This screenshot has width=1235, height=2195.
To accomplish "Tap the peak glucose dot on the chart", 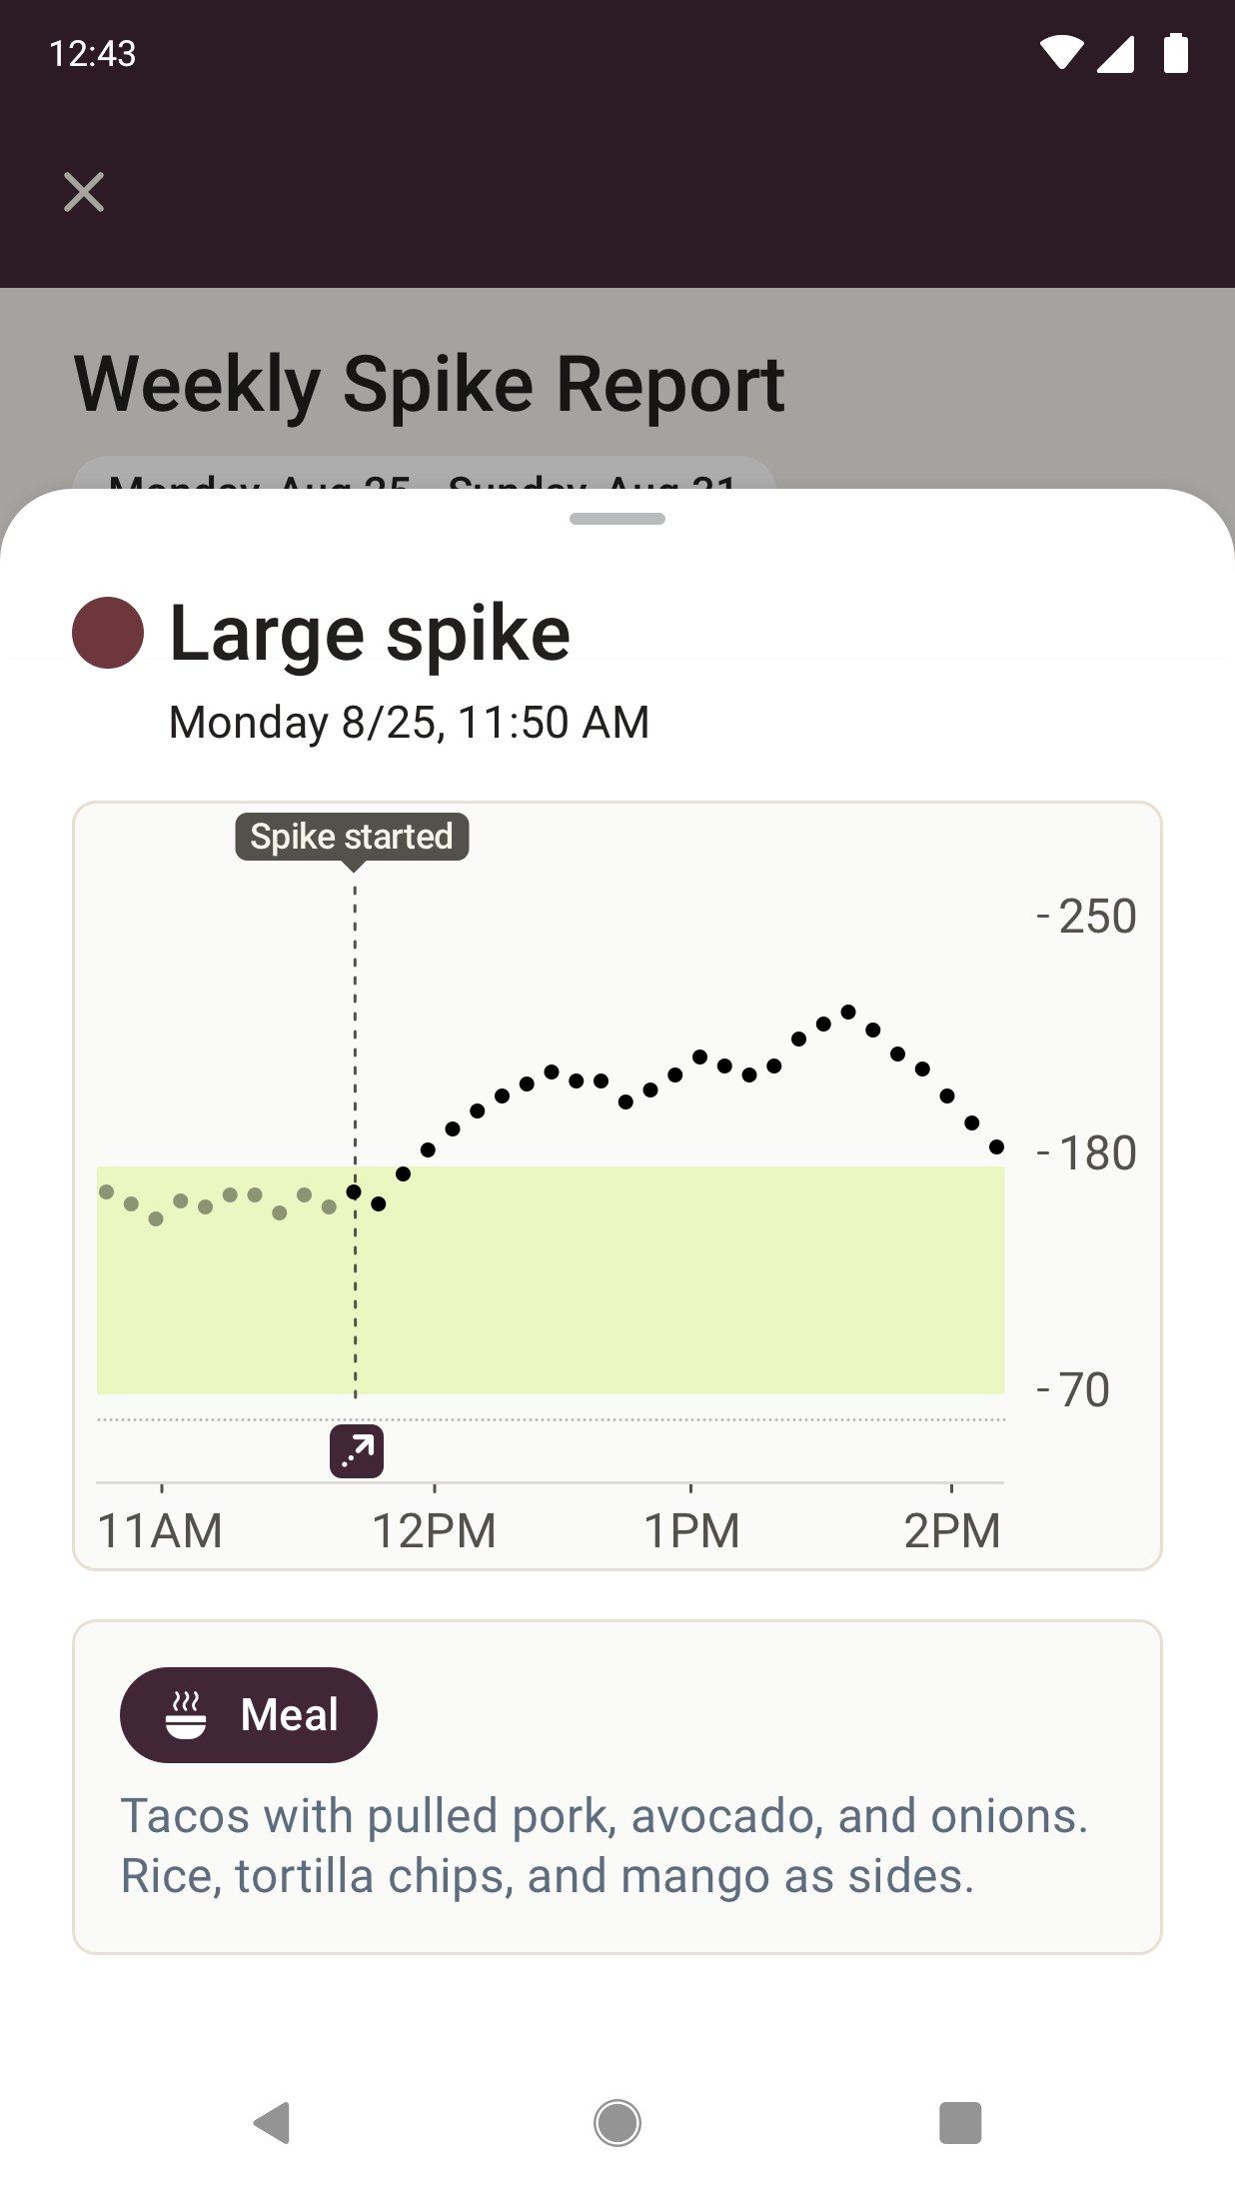I will pyautogui.click(x=848, y=1012).
